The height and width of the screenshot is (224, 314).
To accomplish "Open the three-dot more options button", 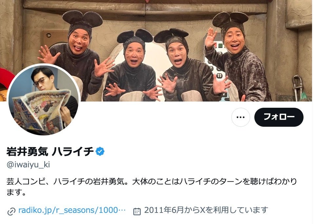I will 241,117.
